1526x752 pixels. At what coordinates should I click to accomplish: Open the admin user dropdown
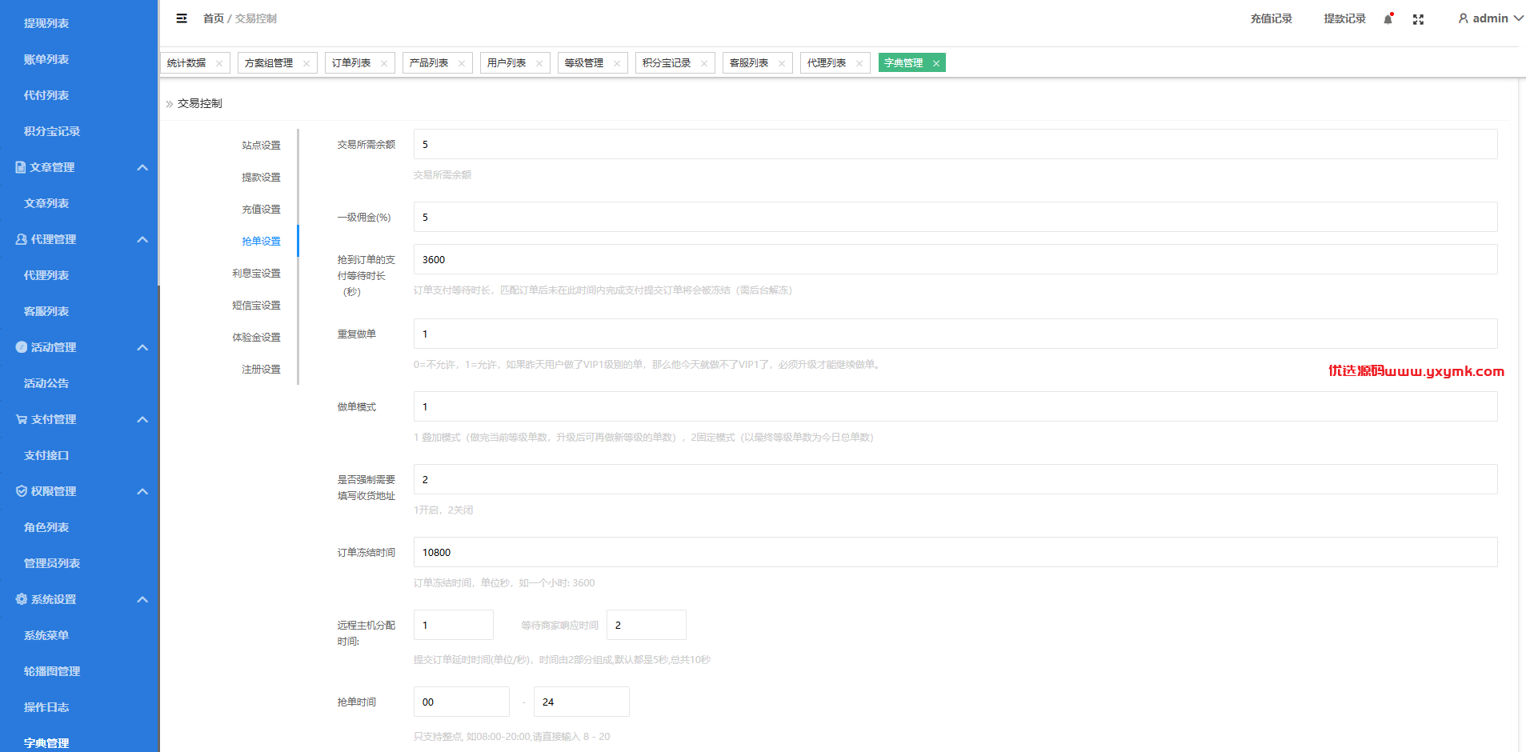pyautogui.click(x=1490, y=18)
